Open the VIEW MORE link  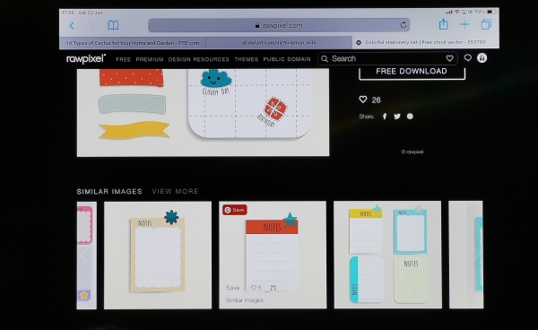[176, 191]
